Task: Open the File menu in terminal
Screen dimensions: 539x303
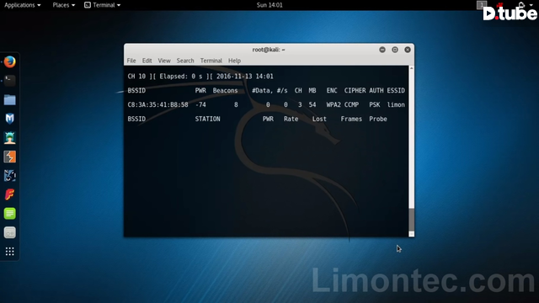Action: click(x=131, y=61)
